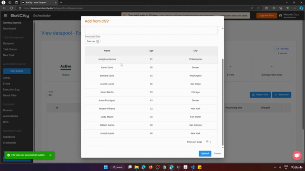
Task: Click the Philadelphia city cell
Action: tap(195, 59)
